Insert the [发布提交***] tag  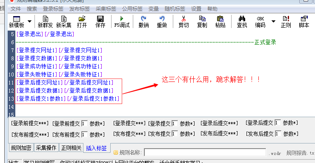(129, 134)
